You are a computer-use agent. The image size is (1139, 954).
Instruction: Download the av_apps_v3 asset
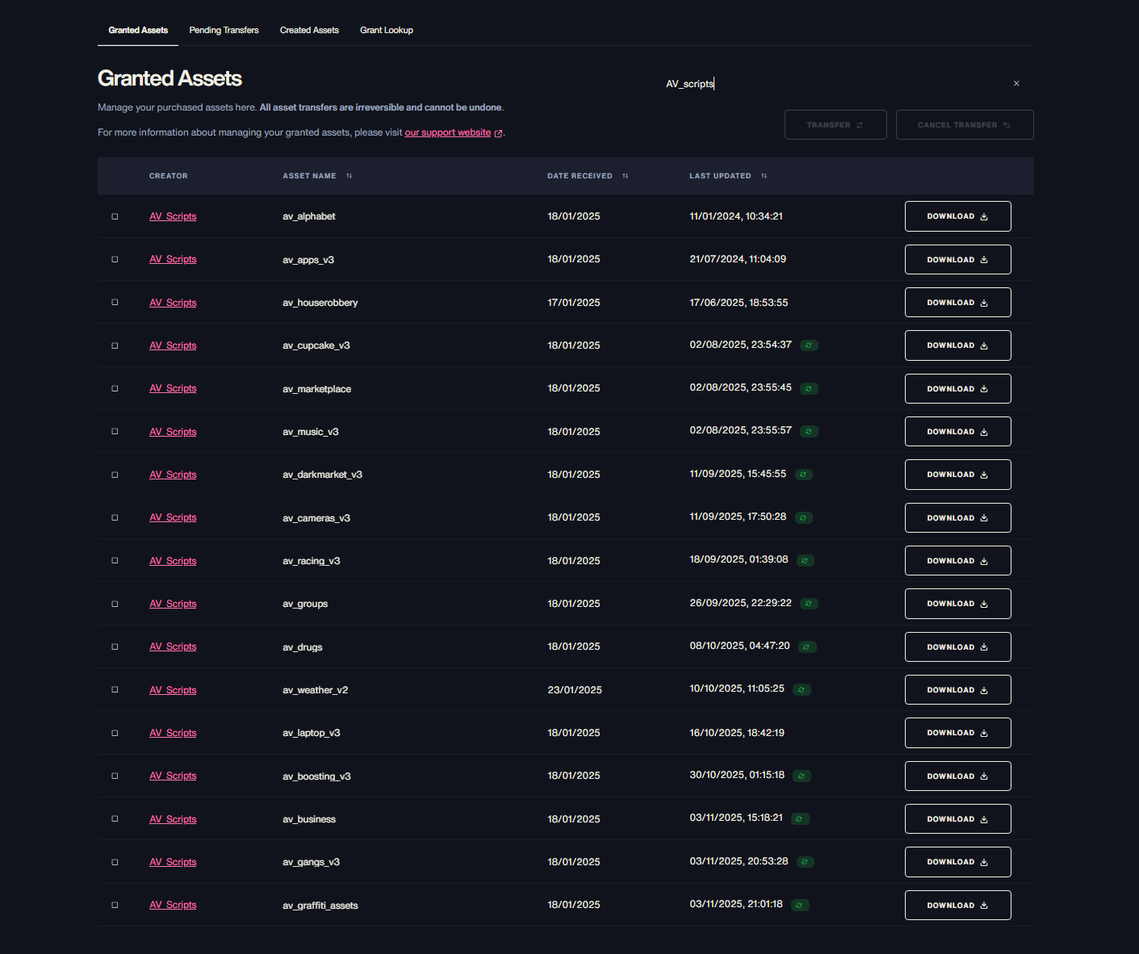(x=957, y=260)
